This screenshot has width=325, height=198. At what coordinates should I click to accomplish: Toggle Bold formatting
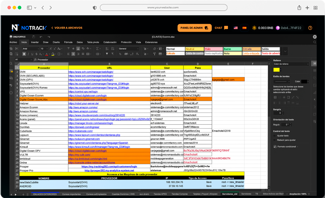coord(24,54)
